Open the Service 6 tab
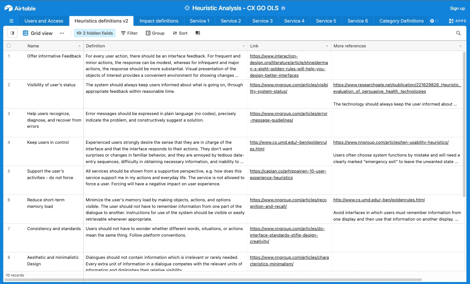470x284 pixels. tap(358, 21)
